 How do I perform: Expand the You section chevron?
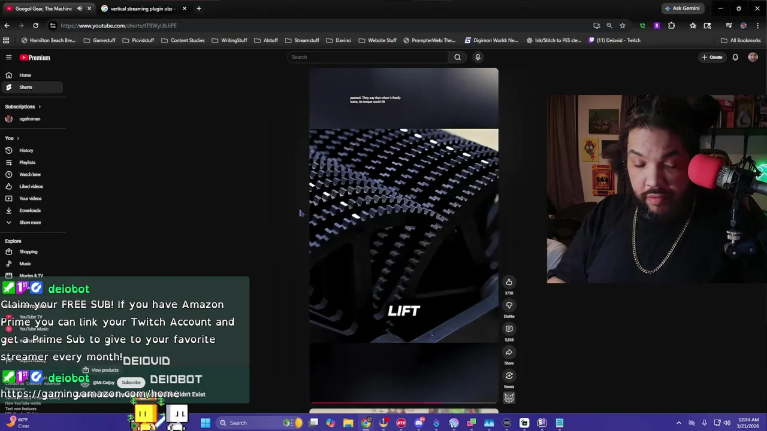(18, 138)
